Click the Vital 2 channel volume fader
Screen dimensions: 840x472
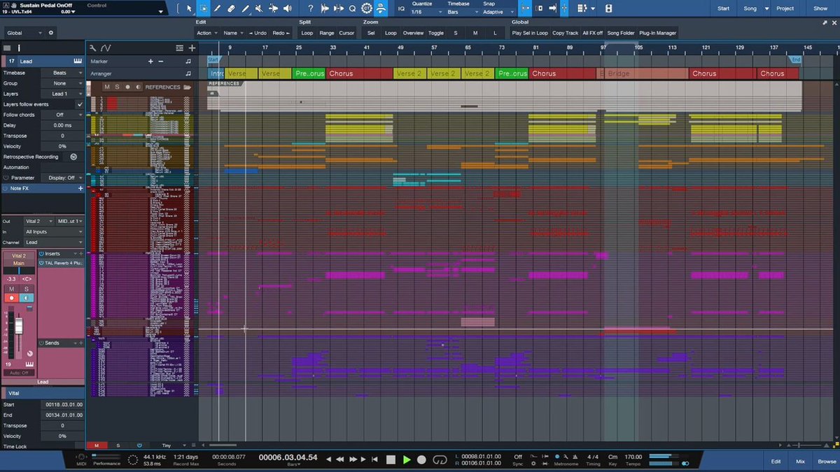(x=19, y=327)
